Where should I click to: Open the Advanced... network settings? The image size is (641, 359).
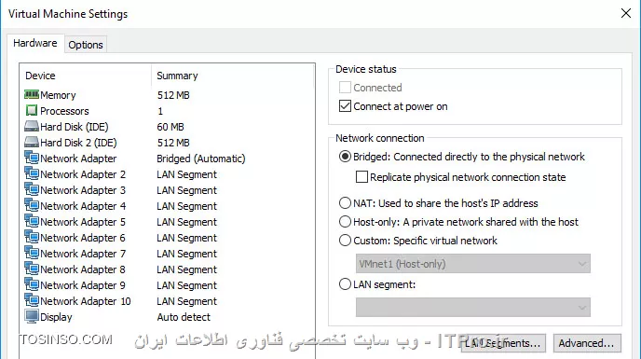coord(587,343)
